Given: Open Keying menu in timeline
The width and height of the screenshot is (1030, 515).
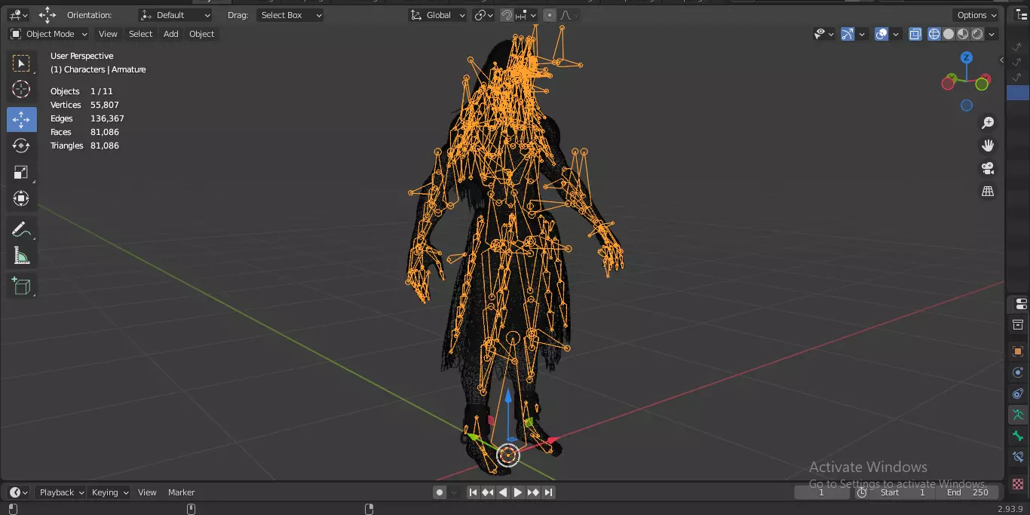Looking at the screenshot, I should pyautogui.click(x=109, y=492).
